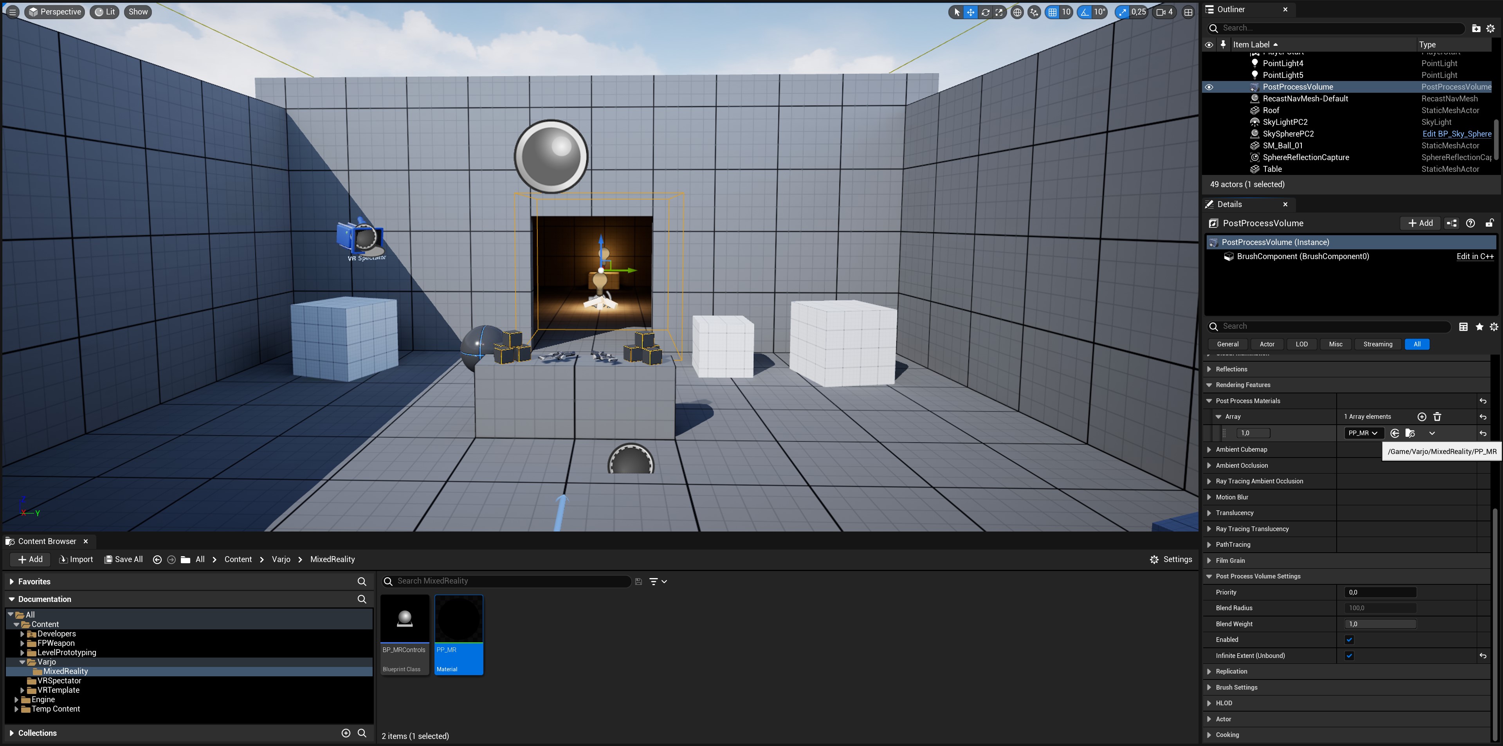Browse to PP_MR in Content Browser
This screenshot has height=746, width=1503.
click(x=1409, y=433)
